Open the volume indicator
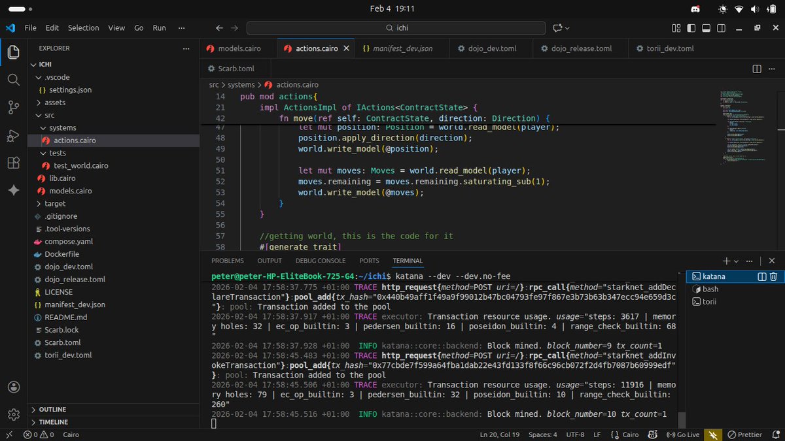This screenshot has width=785, height=441. point(754,9)
